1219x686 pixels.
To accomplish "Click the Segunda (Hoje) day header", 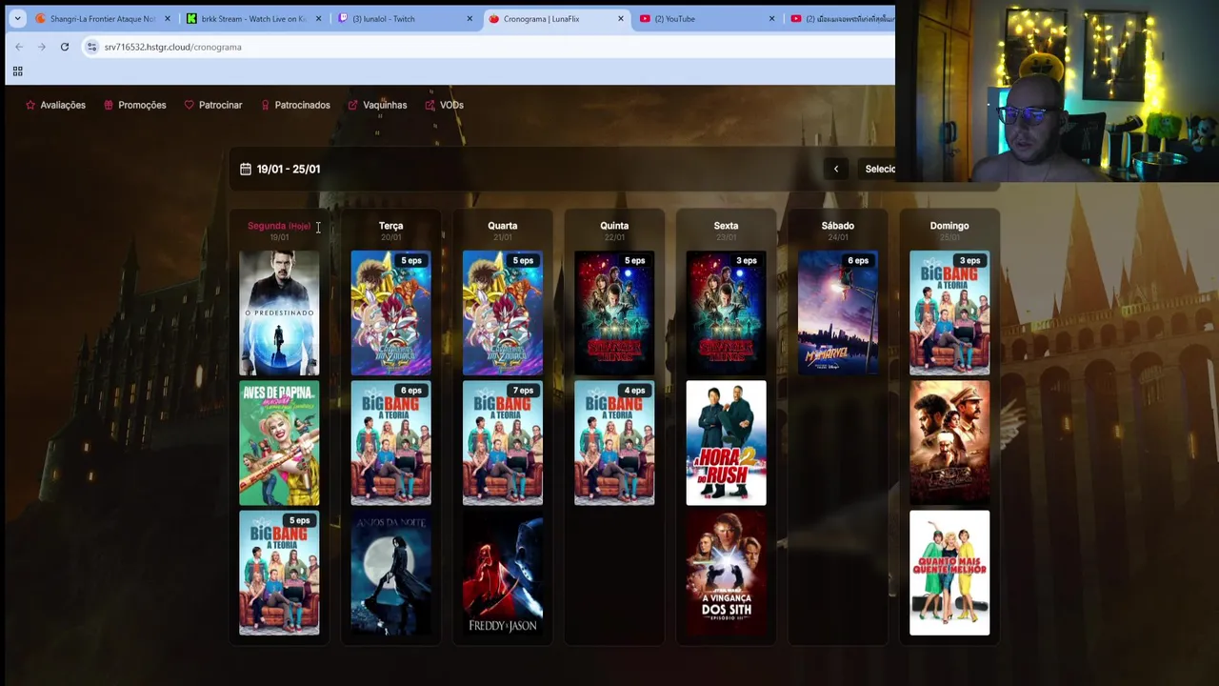I will [x=279, y=226].
